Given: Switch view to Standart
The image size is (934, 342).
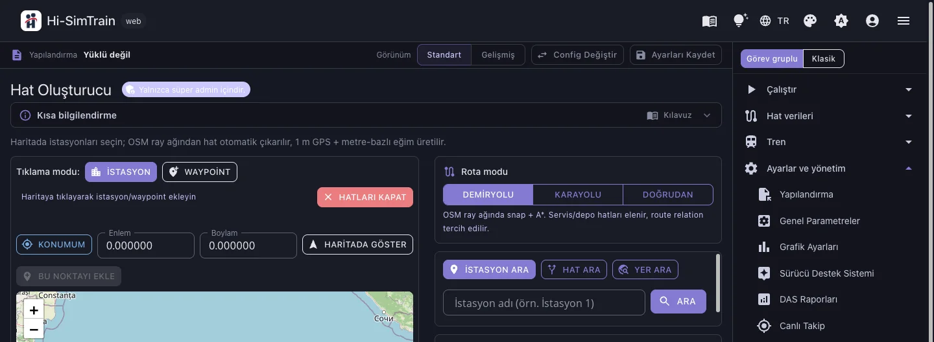Looking at the screenshot, I should (444, 55).
